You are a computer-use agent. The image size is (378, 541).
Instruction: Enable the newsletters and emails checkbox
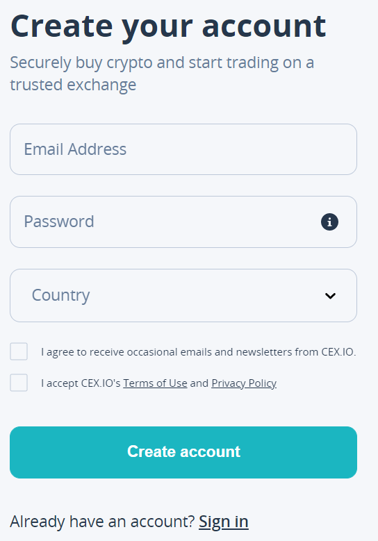click(19, 351)
